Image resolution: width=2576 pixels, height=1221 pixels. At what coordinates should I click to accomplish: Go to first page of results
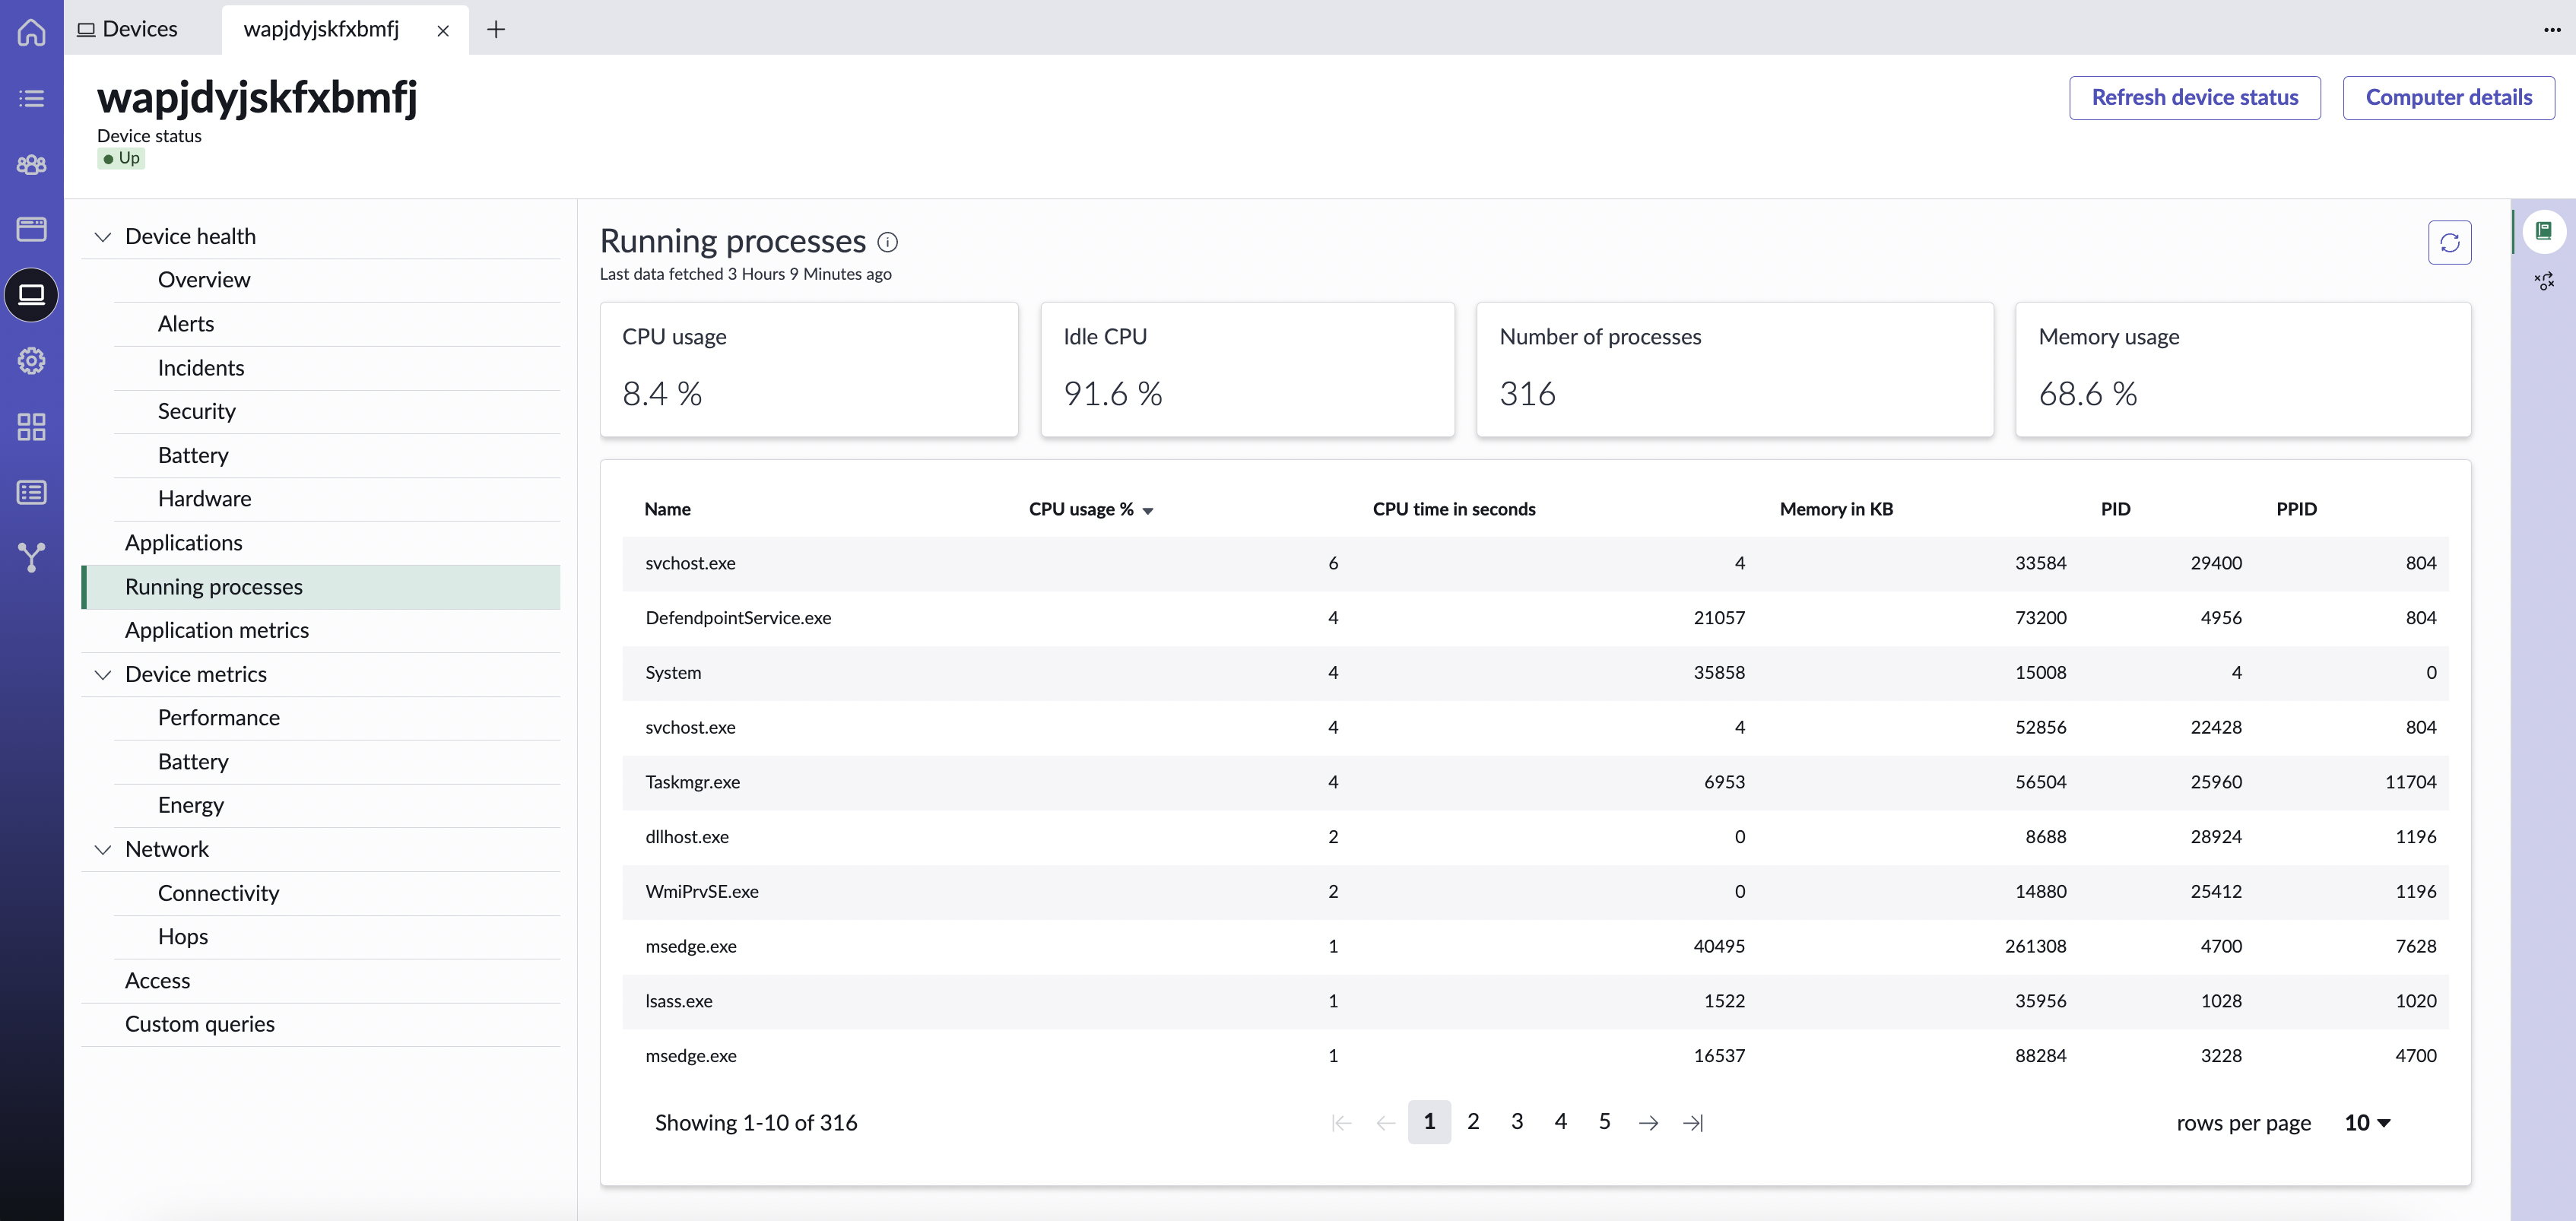point(1341,1123)
